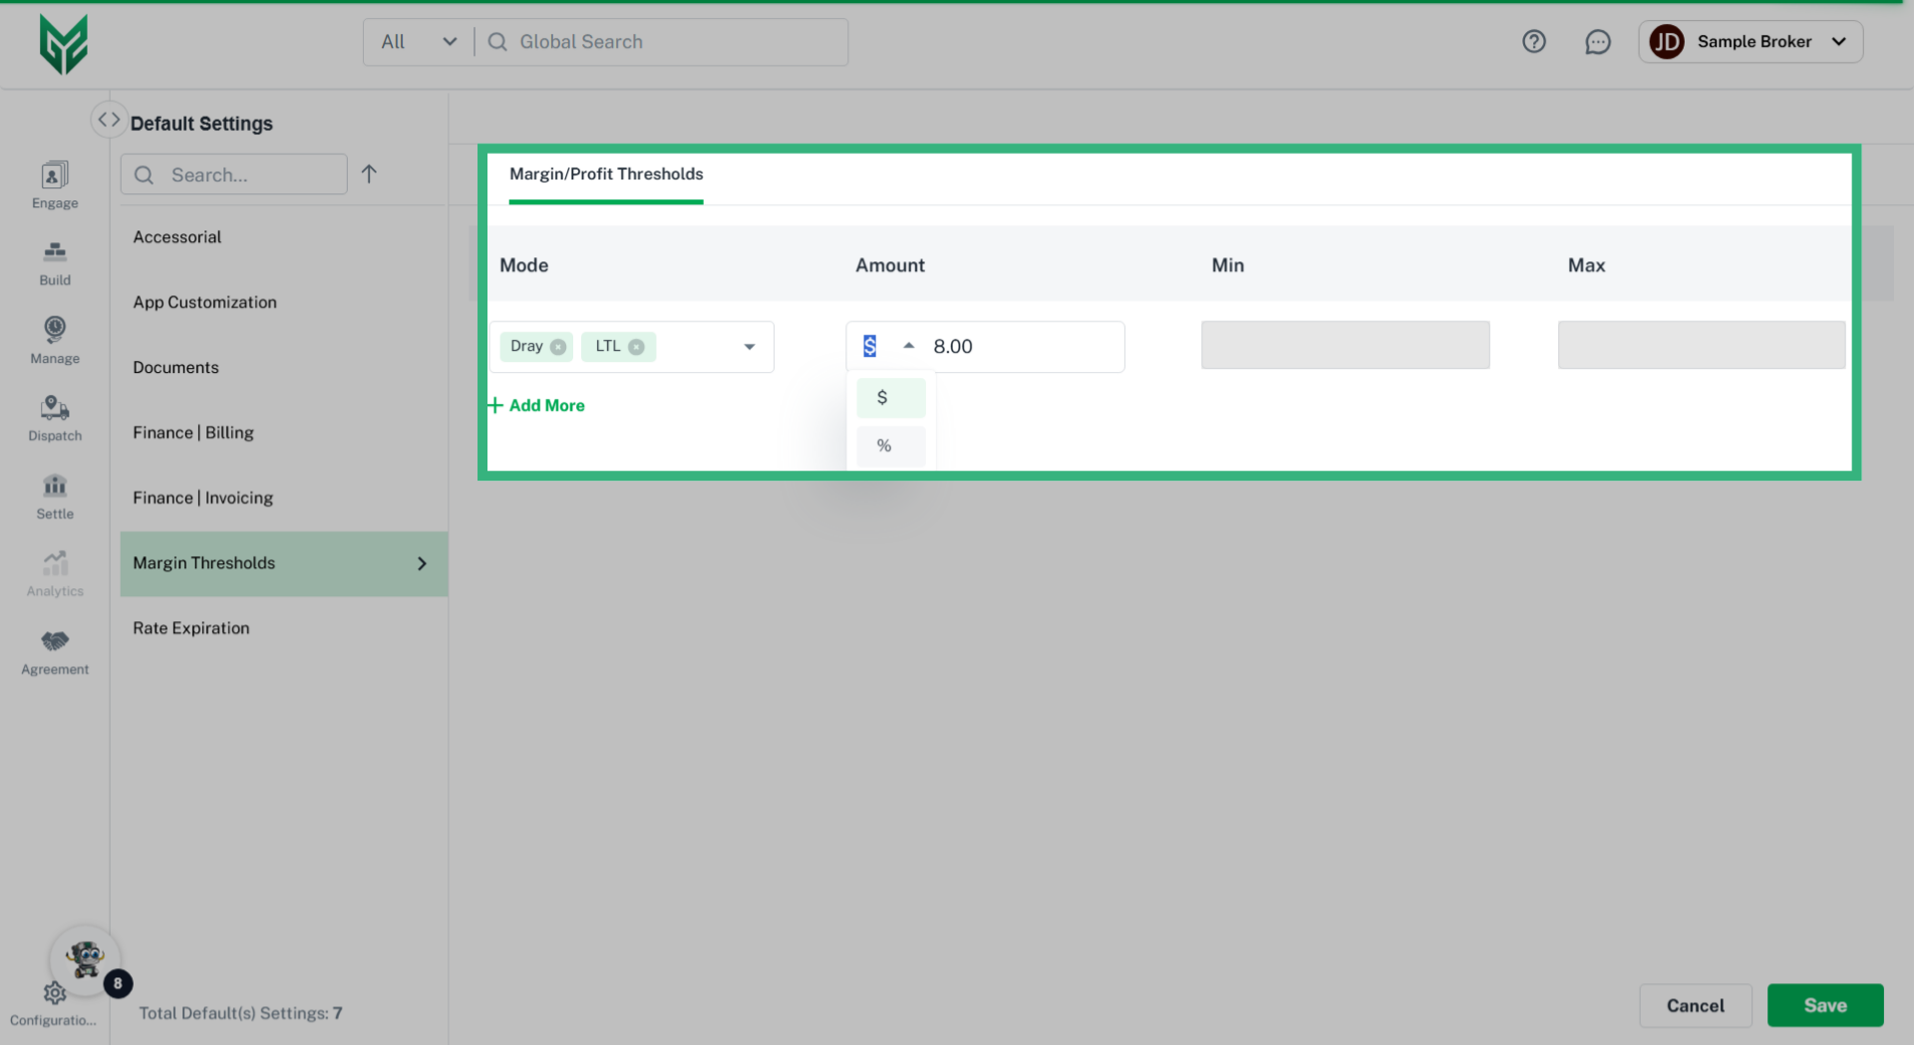Click the Mode column header

(x=524, y=265)
